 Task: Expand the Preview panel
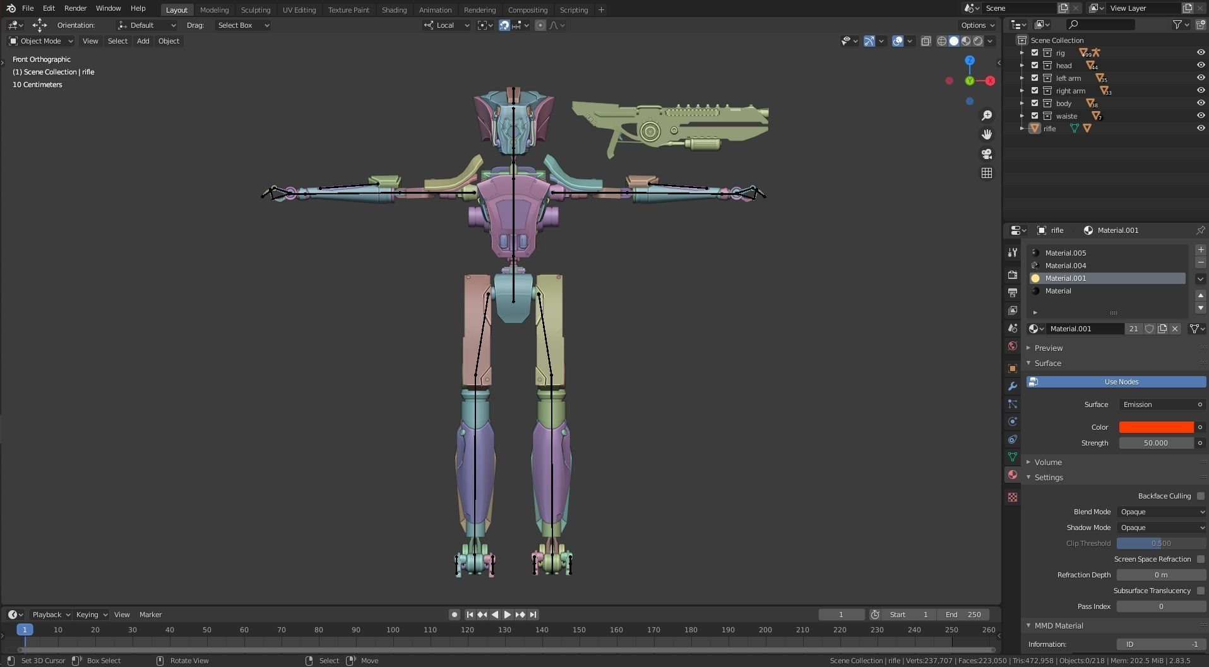[1048, 348]
